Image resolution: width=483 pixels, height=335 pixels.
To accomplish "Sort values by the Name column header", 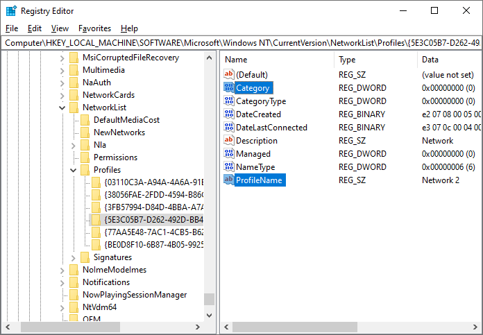I will tap(277, 60).
